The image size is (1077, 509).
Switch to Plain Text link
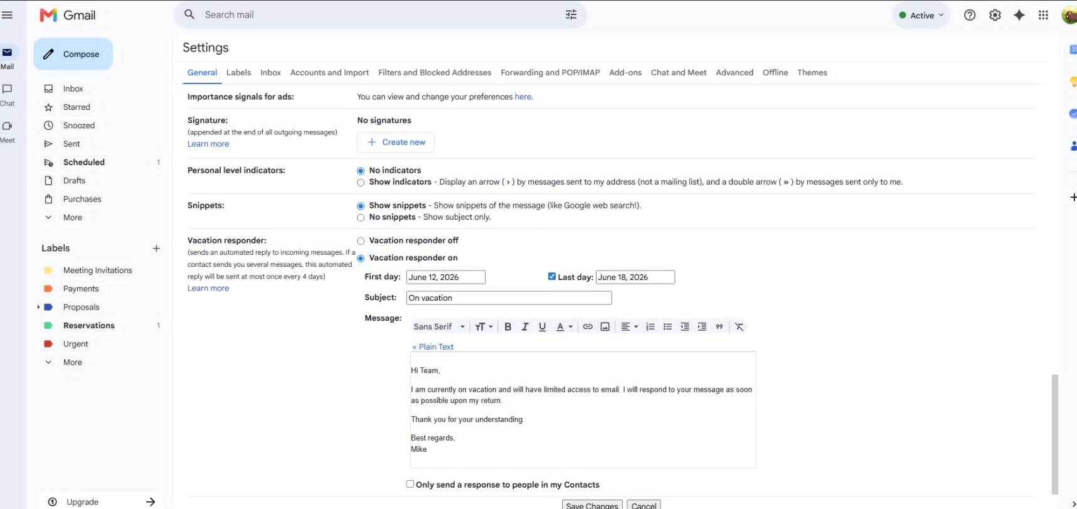[433, 346]
